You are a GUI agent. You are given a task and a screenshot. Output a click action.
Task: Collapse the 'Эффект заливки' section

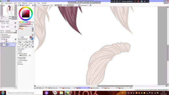1,21
